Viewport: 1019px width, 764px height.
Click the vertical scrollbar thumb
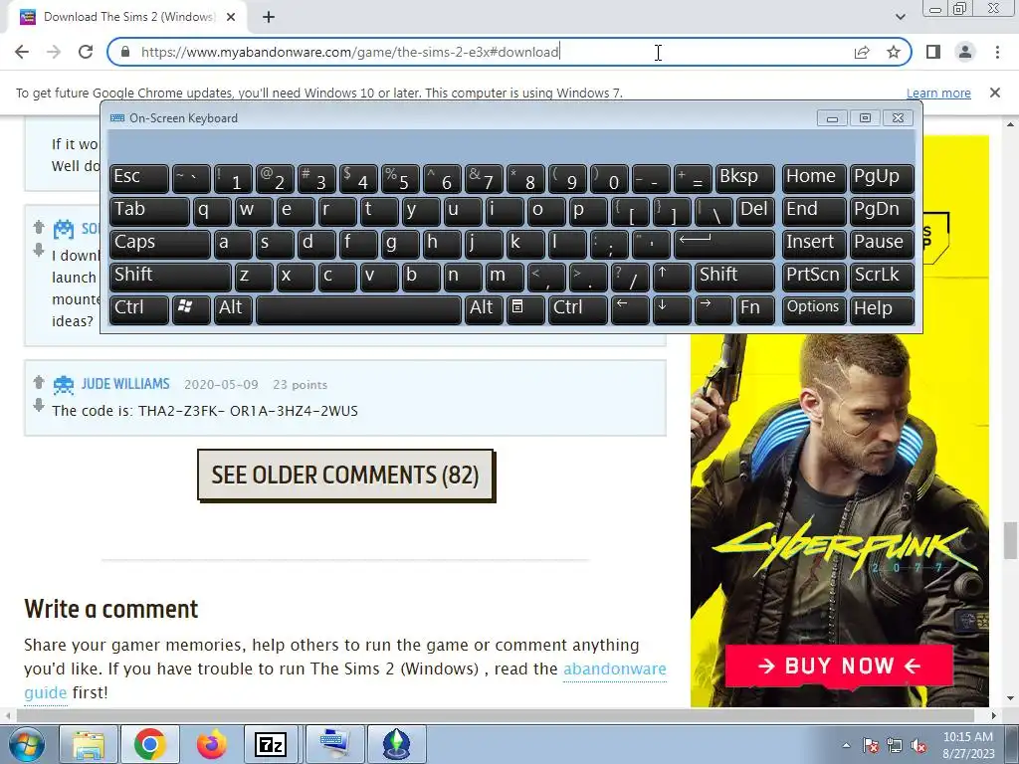click(1011, 540)
